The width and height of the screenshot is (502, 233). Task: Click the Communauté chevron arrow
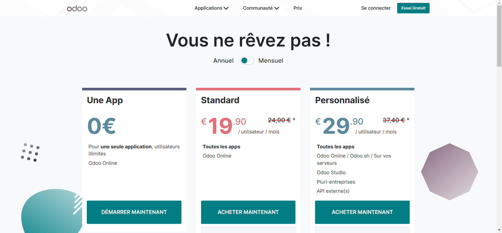click(x=277, y=8)
